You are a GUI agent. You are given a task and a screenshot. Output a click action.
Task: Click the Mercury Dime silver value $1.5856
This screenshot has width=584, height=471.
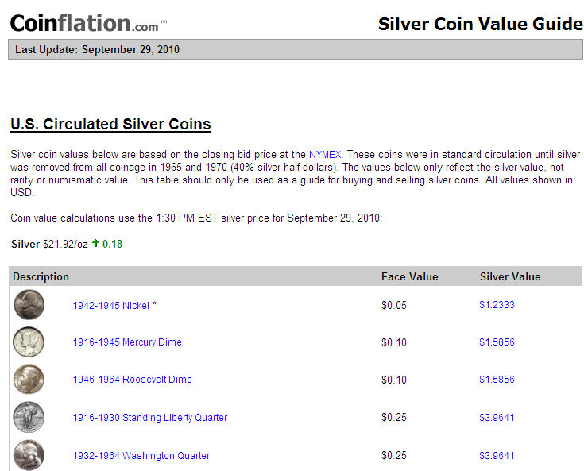coord(497,342)
